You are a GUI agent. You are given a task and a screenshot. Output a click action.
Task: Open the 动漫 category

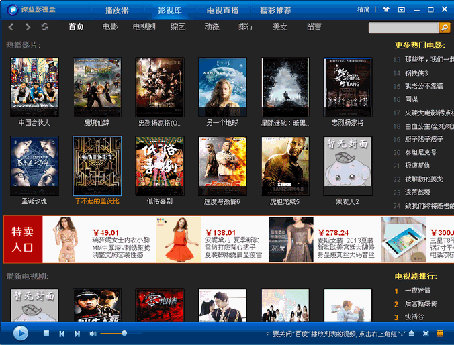(x=212, y=27)
